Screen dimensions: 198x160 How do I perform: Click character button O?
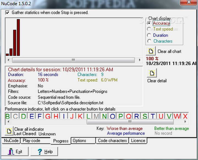[x=112, y=116]
